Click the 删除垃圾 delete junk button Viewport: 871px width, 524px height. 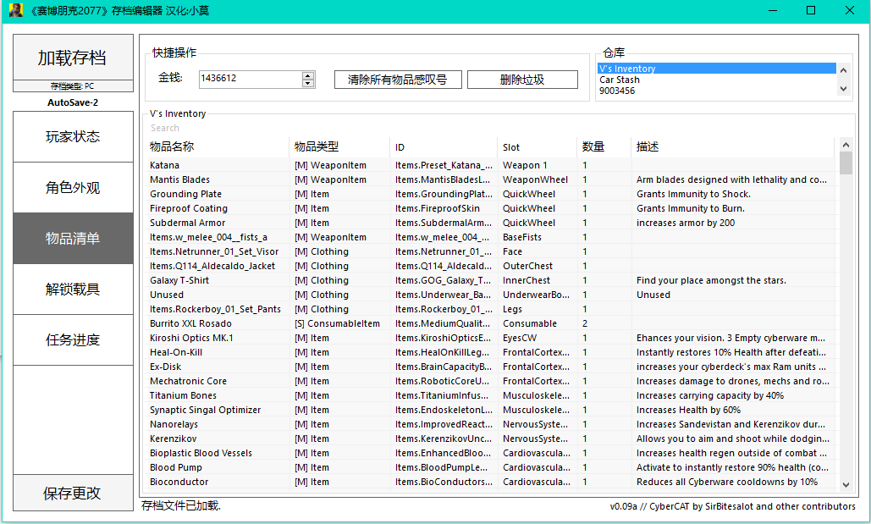pyautogui.click(x=522, y=80)
